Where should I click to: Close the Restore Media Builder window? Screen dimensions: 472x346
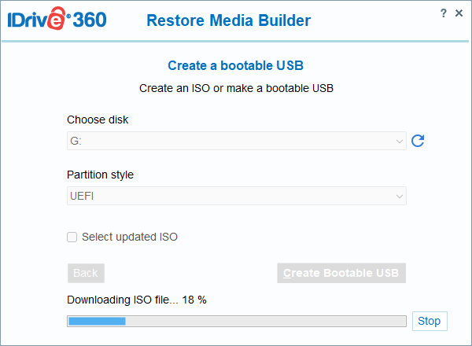pos(459,13)
